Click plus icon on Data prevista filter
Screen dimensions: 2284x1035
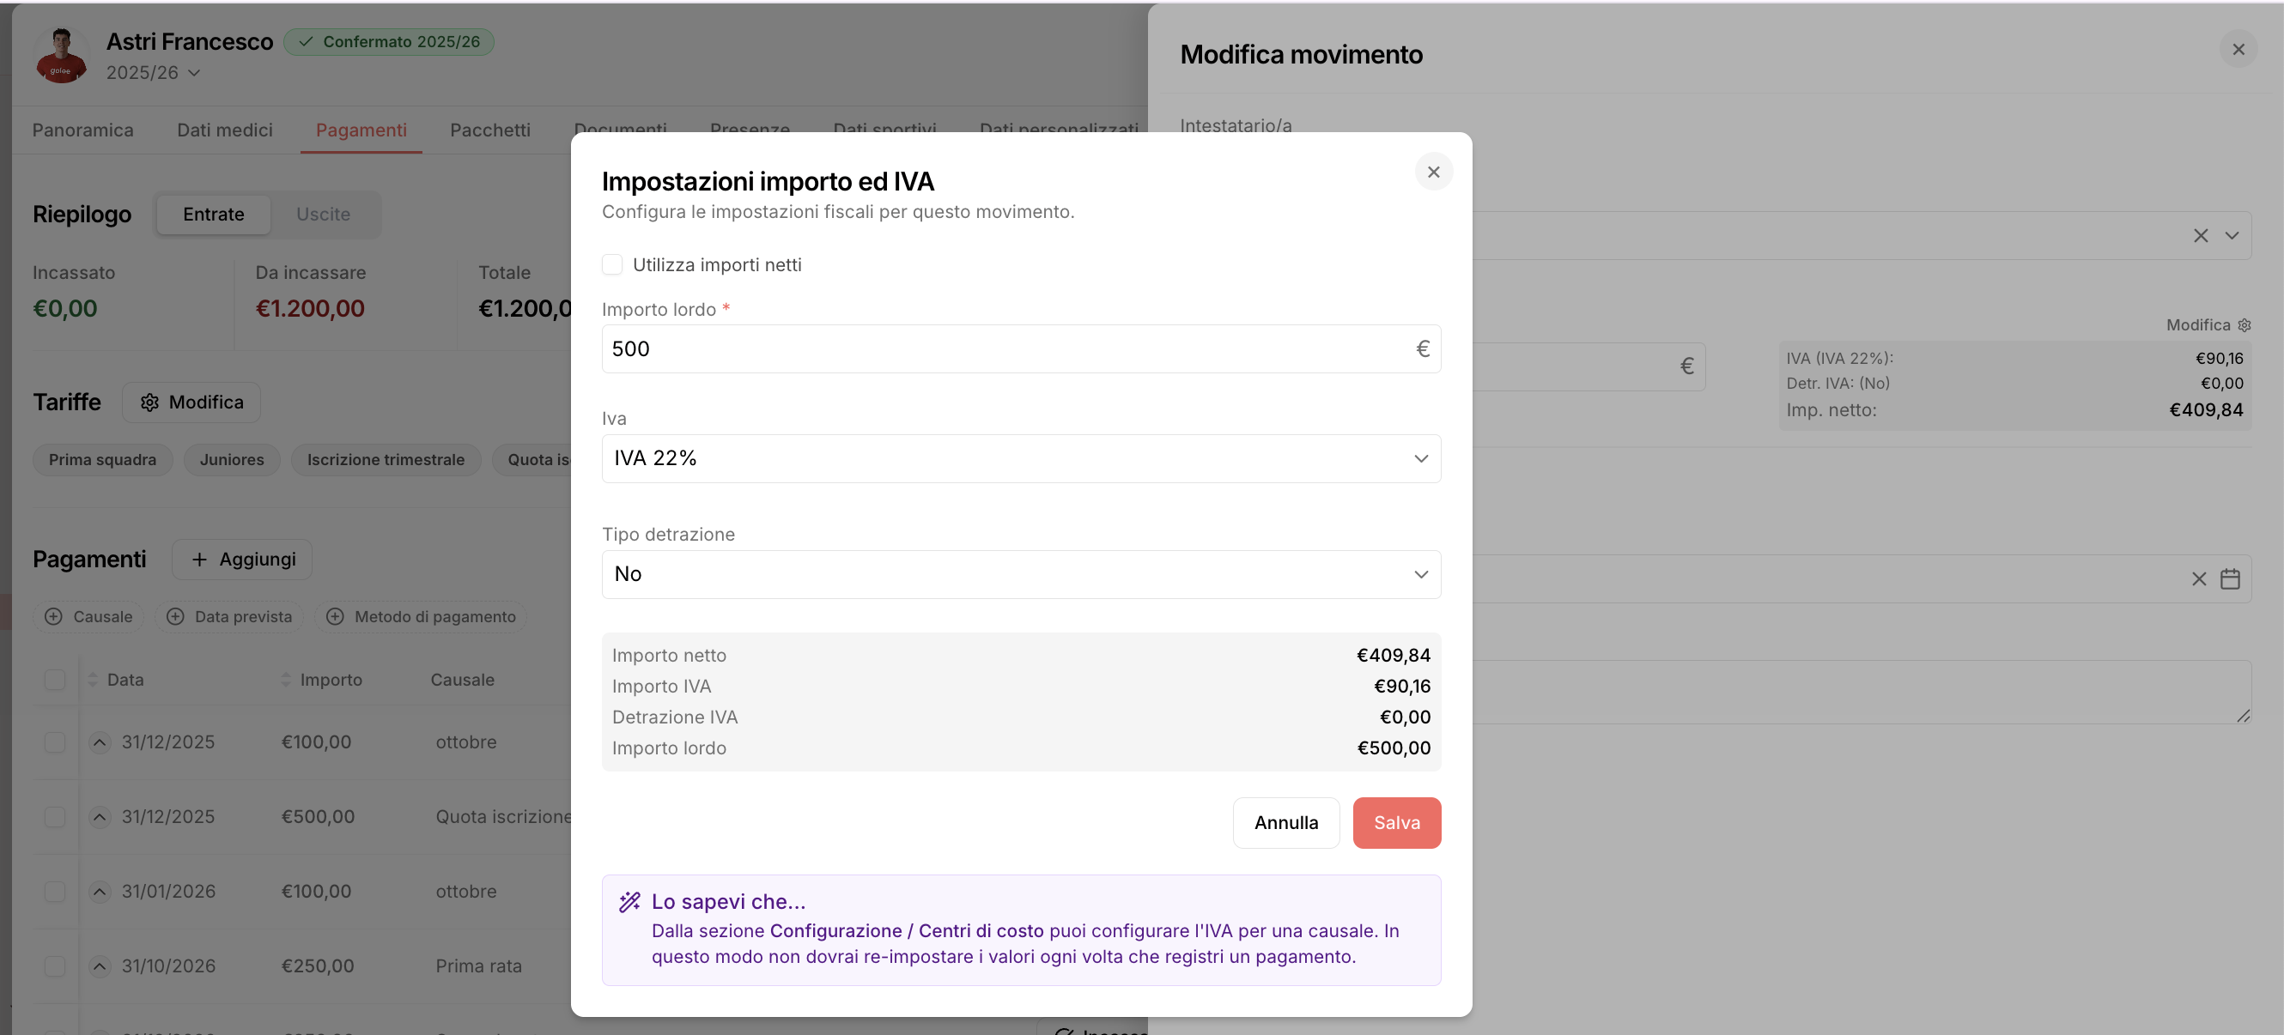[x=175, y=617]
